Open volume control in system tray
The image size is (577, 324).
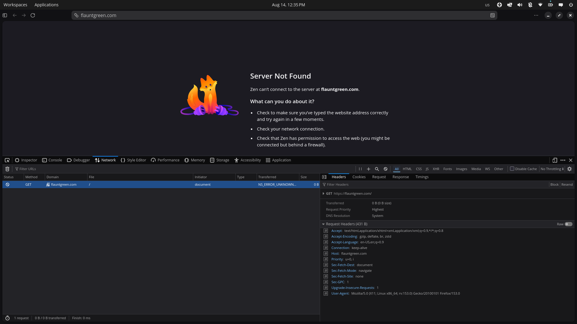click(x=520, y=5)
